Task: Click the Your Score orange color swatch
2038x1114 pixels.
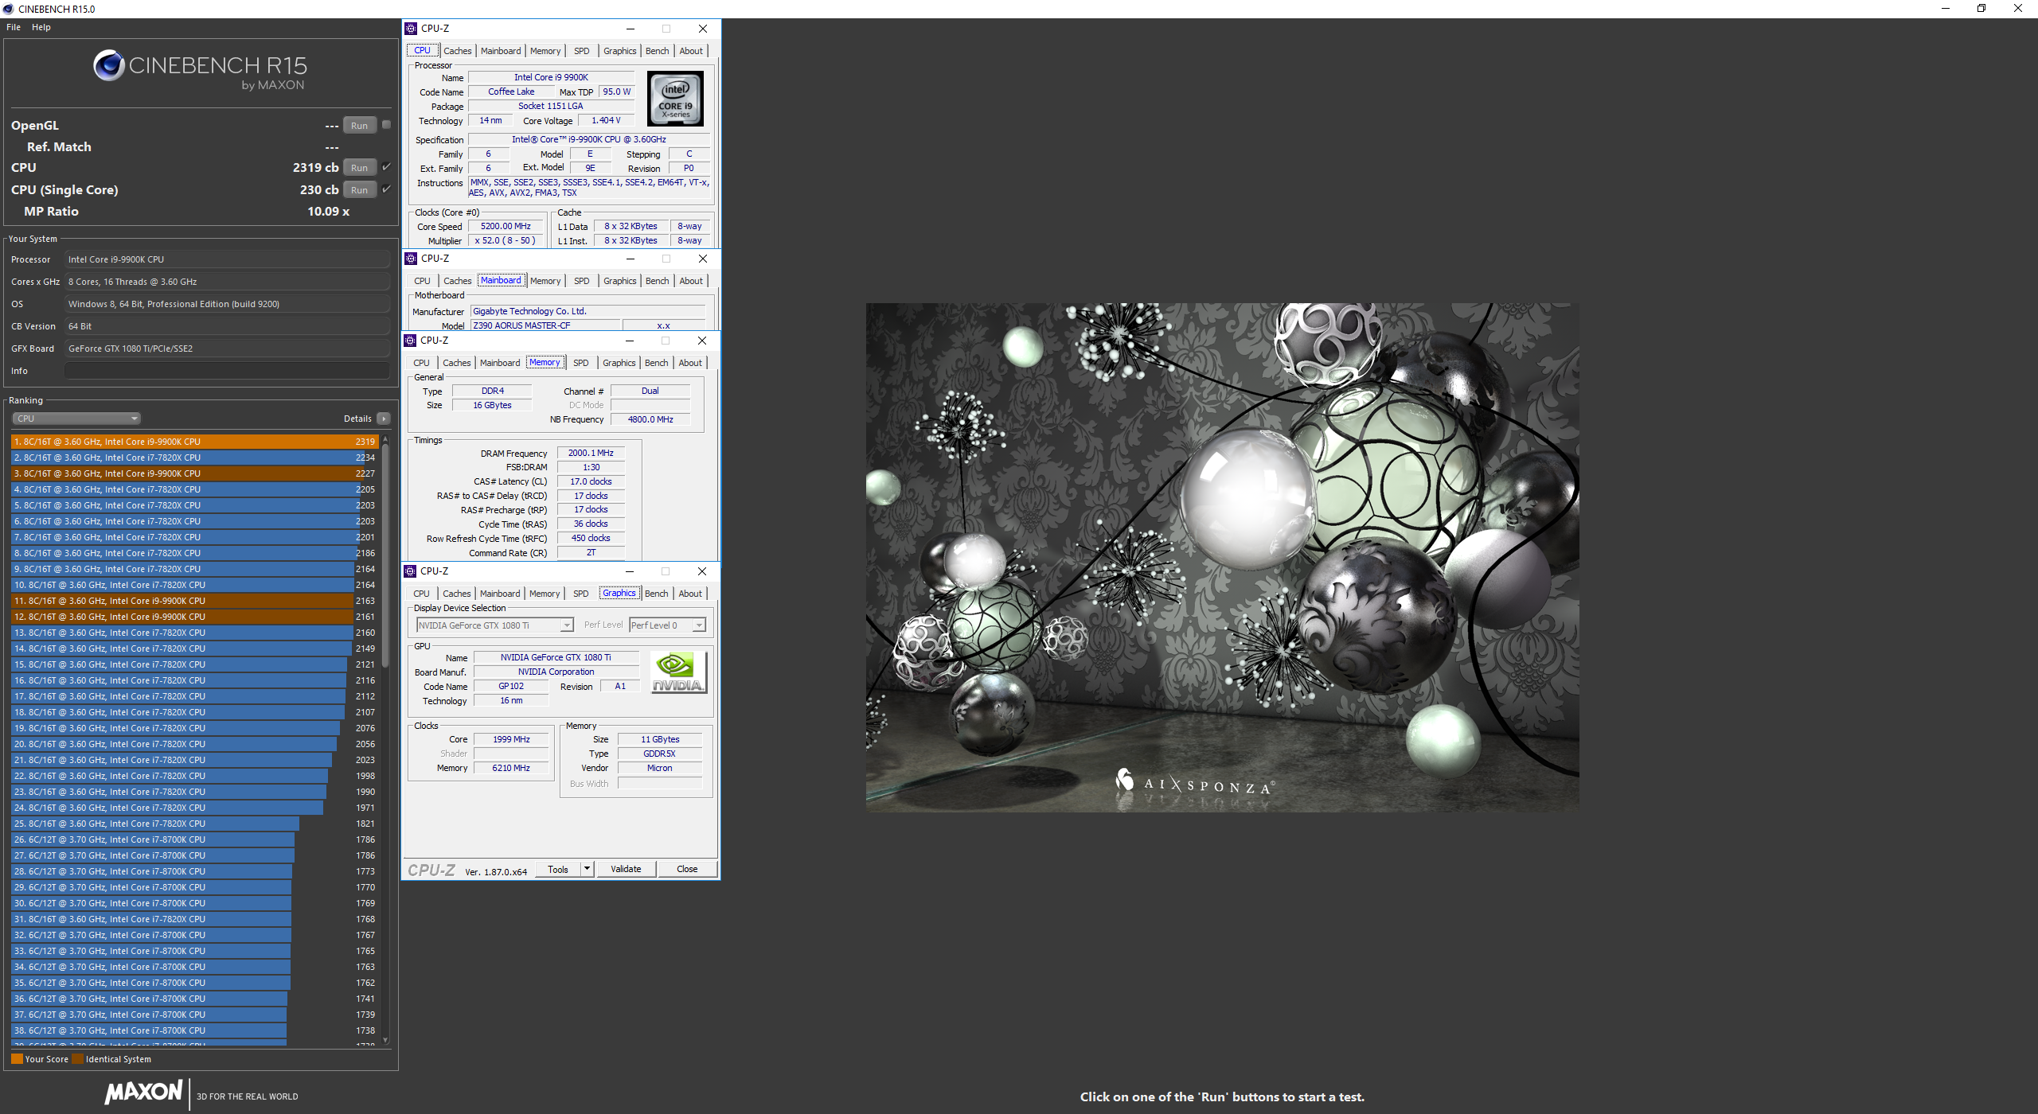Action: pos(17,1059)
